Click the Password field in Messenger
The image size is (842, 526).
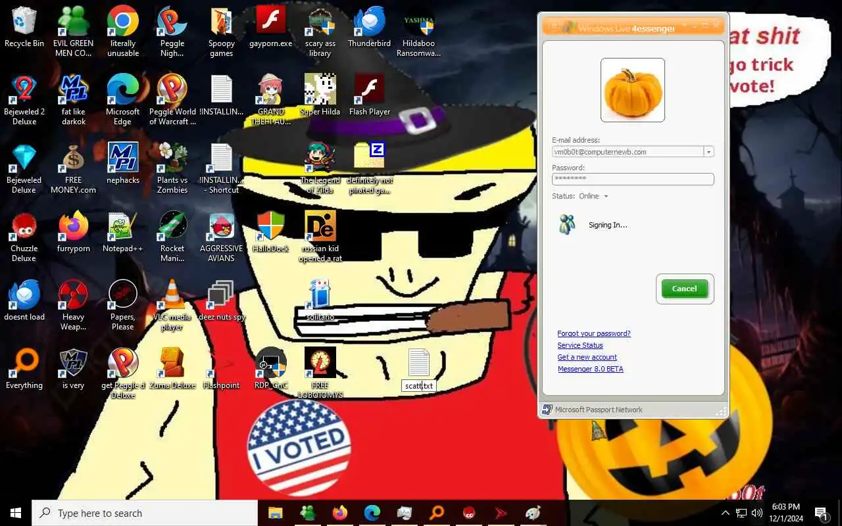[633, 179]
